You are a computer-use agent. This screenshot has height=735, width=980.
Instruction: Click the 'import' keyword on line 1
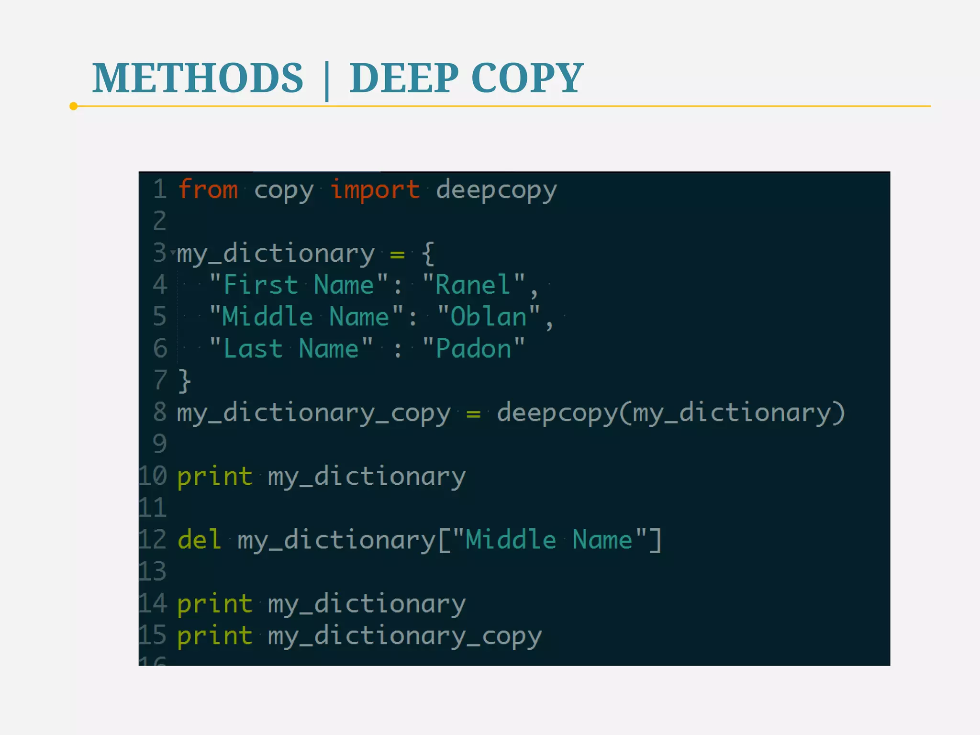click(x=375, y=189)
